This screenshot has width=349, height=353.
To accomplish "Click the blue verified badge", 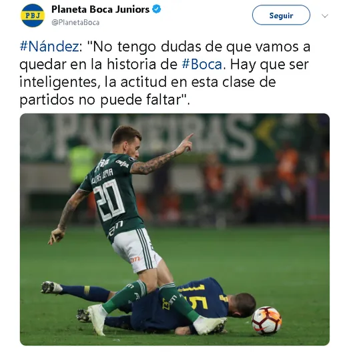I will point(157,9).
